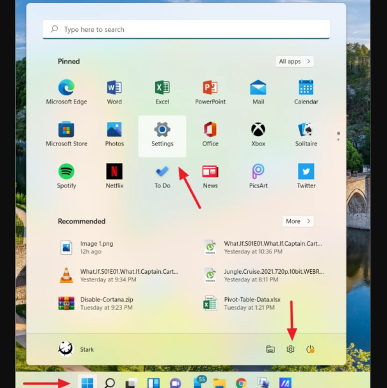Open Spotify from pinned apps
Screen dimensions: 387x388
tap(66, 176)
